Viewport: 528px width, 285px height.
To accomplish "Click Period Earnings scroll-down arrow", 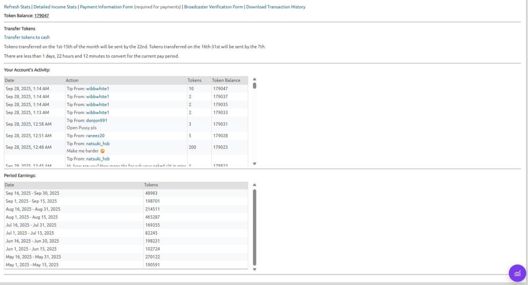I will [254, 269].
